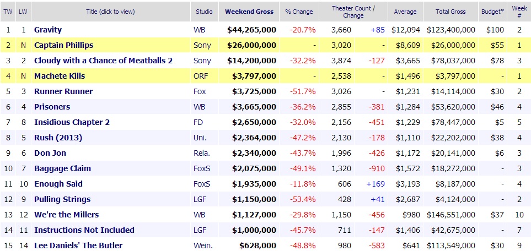
Task: Open Cloudy with a Chance of Meatballs 2
Action: 103,61
